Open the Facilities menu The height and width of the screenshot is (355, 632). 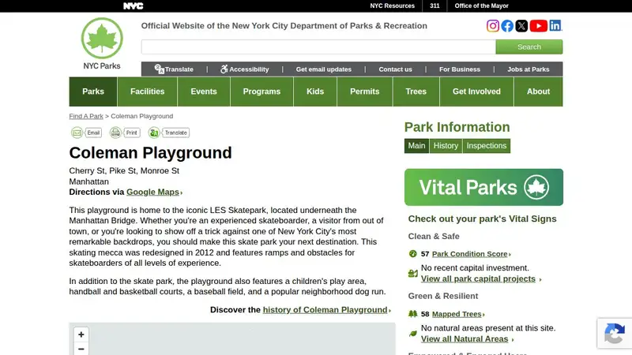coord(147,92)
